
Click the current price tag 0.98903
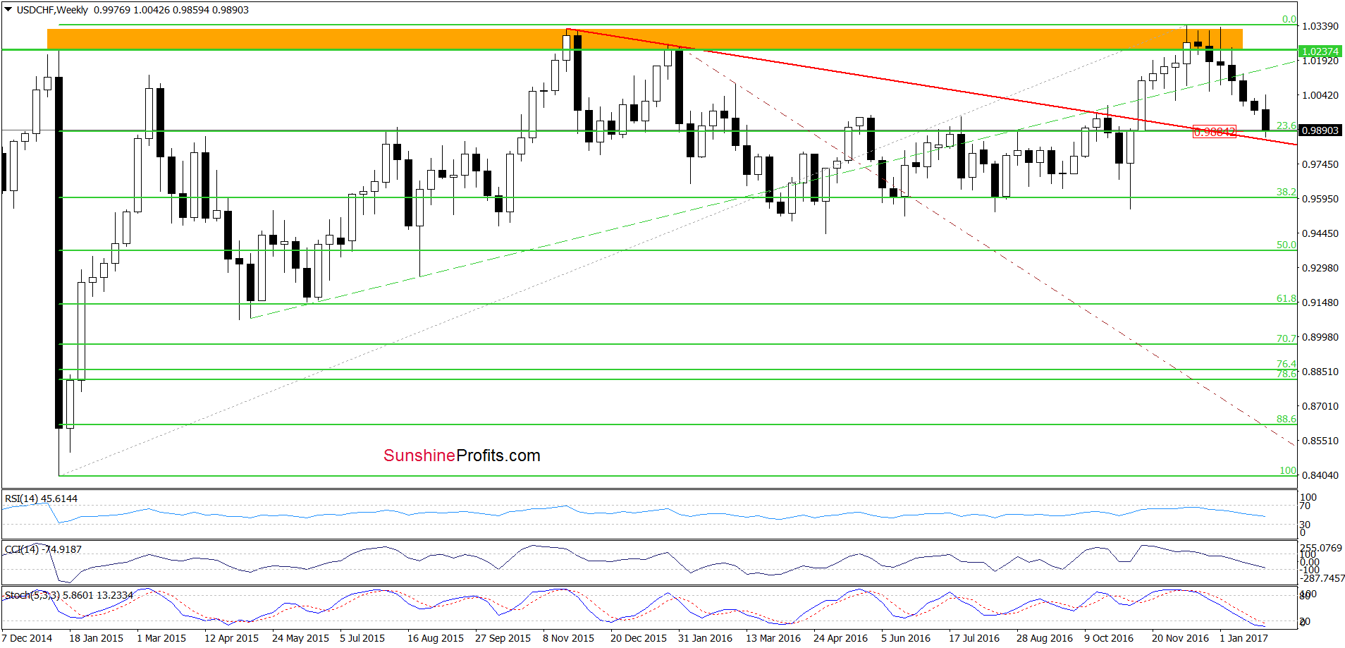coord(1320,130)
